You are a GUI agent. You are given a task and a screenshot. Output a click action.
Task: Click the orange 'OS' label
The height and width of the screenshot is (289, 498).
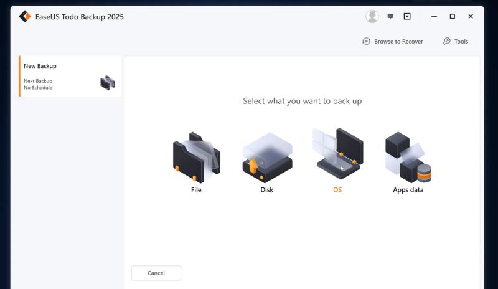[x=337, y=190]
